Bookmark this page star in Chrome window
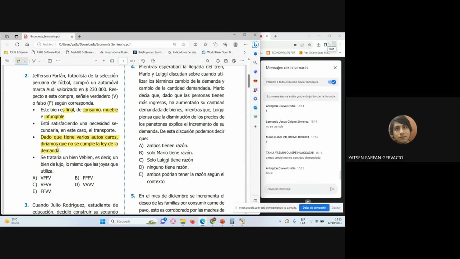 point(309,45)
